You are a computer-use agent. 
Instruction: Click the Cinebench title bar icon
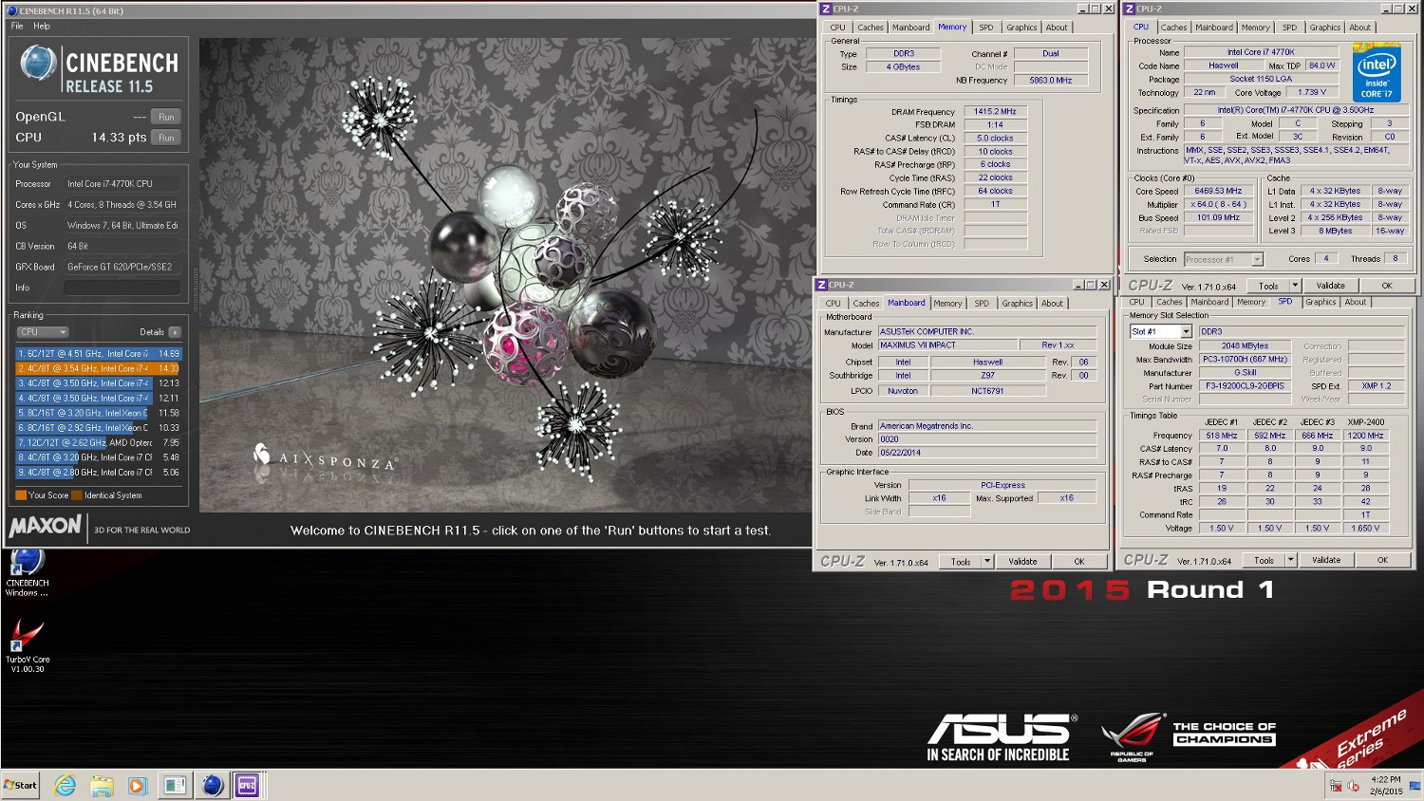coord(11,10)
